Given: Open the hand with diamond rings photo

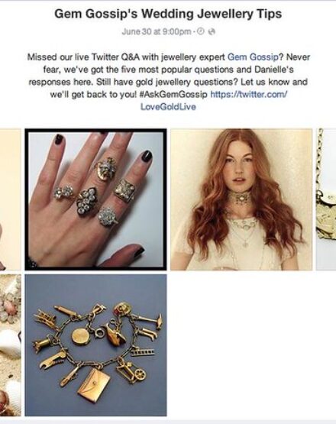Looking at the screenshot, I should (95, 199).
